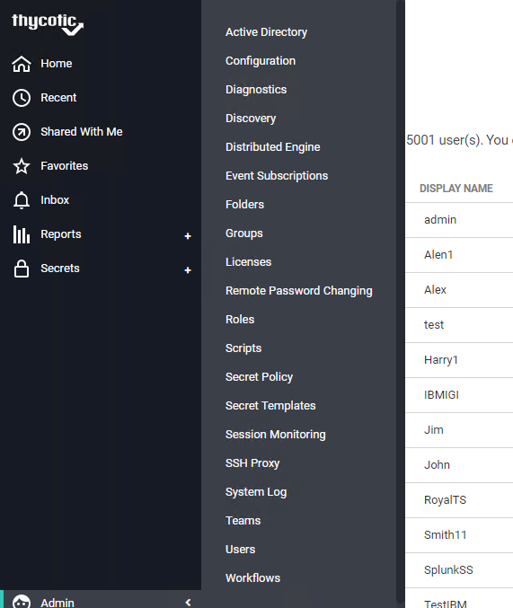Click the Inbox bell icon
Image resolution: width=513 pixels, height=608 pixels.
[22, 200]
